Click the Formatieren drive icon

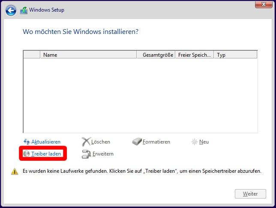pyautogui.click(x=137, y=142)
